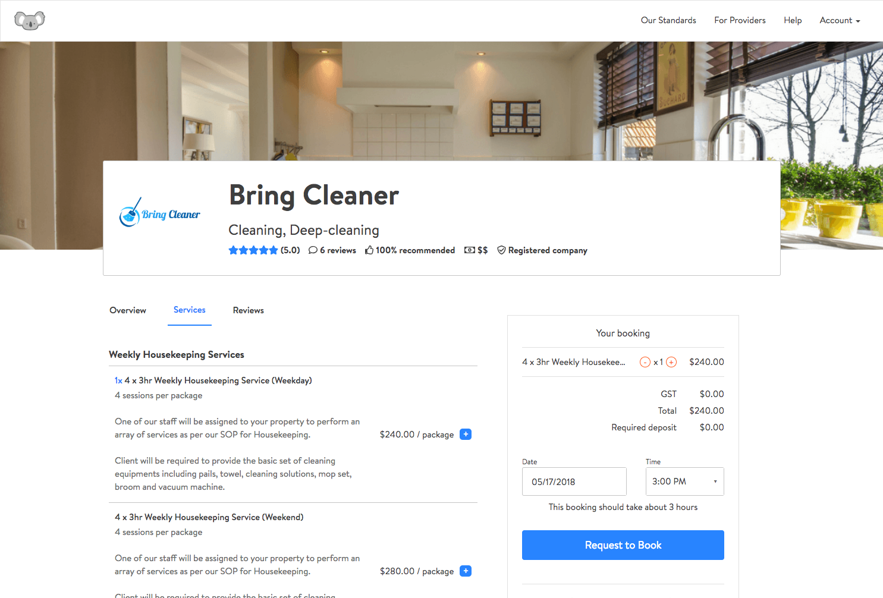
Task: Click the Bring Cleaner company logo
Action: tap(160, 213)
